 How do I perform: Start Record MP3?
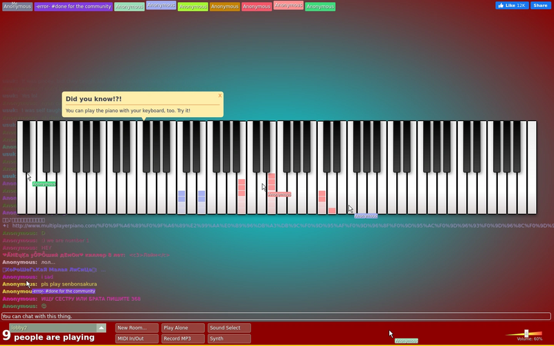(183, 338)
